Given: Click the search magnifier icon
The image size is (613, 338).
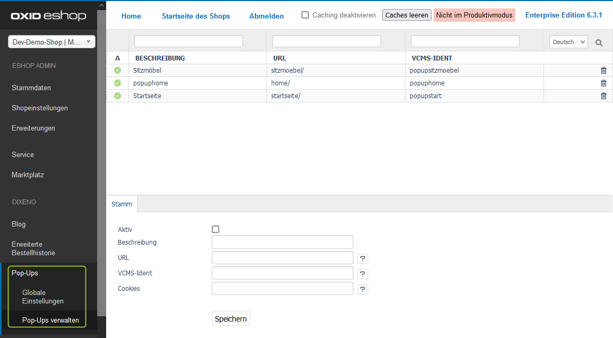Looking at the screenshot, I should (x=599, y=42).
